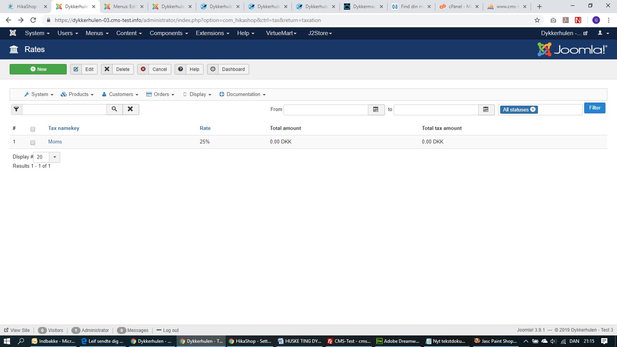The width and height of the screenshot is (617, 347).
Task: Open the HikaShop Orders dropdown
Action: 160,94
